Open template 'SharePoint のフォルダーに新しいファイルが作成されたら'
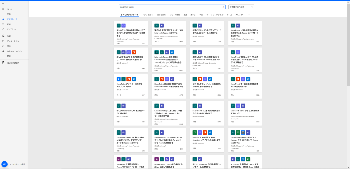Screen dimensions: 350x169 click(x=169, y=140)
